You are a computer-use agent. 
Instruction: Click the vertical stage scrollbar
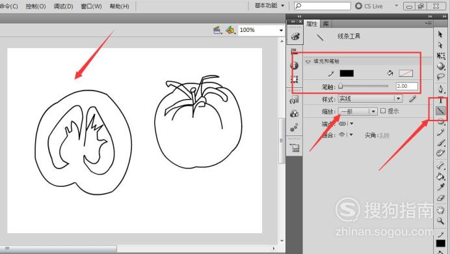click(x=282, y=141)
